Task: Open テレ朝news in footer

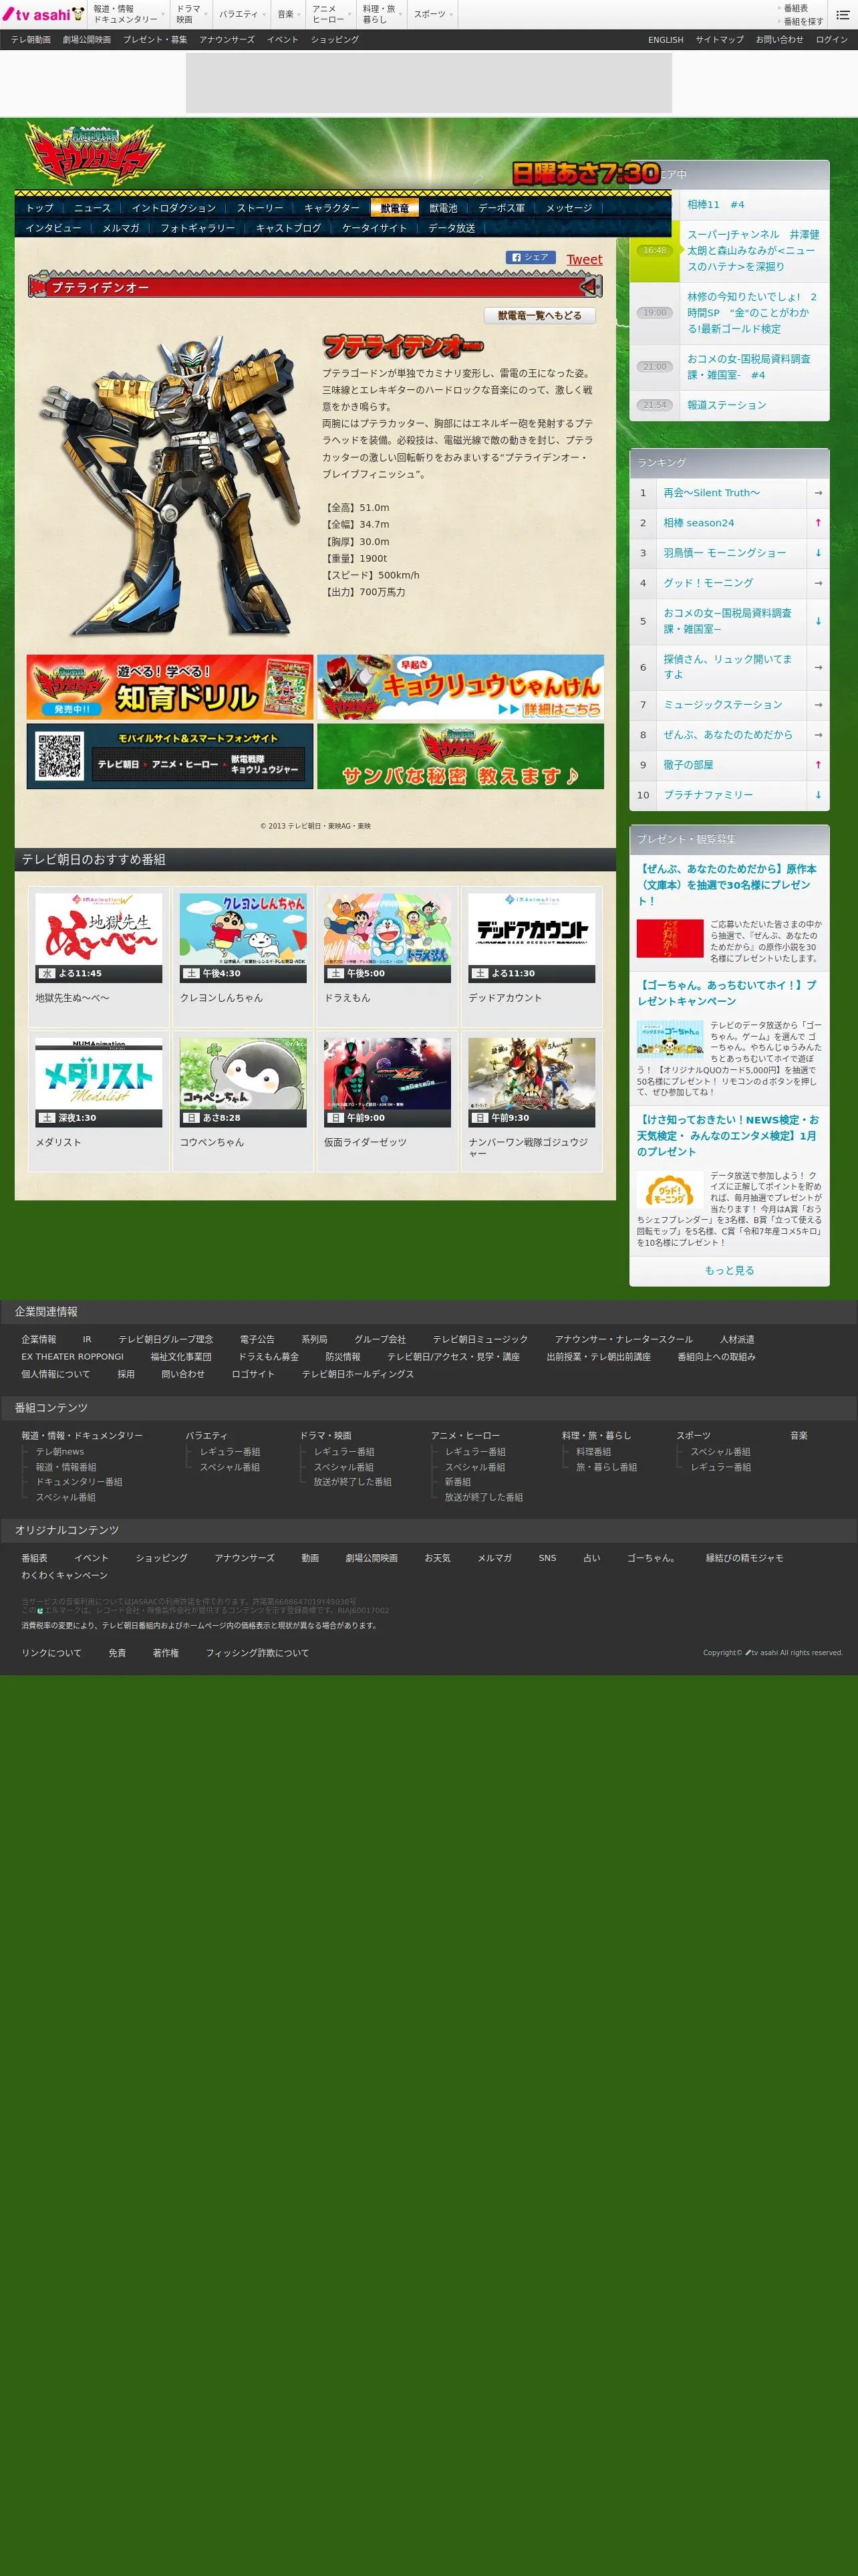Action: (60, 1451)
